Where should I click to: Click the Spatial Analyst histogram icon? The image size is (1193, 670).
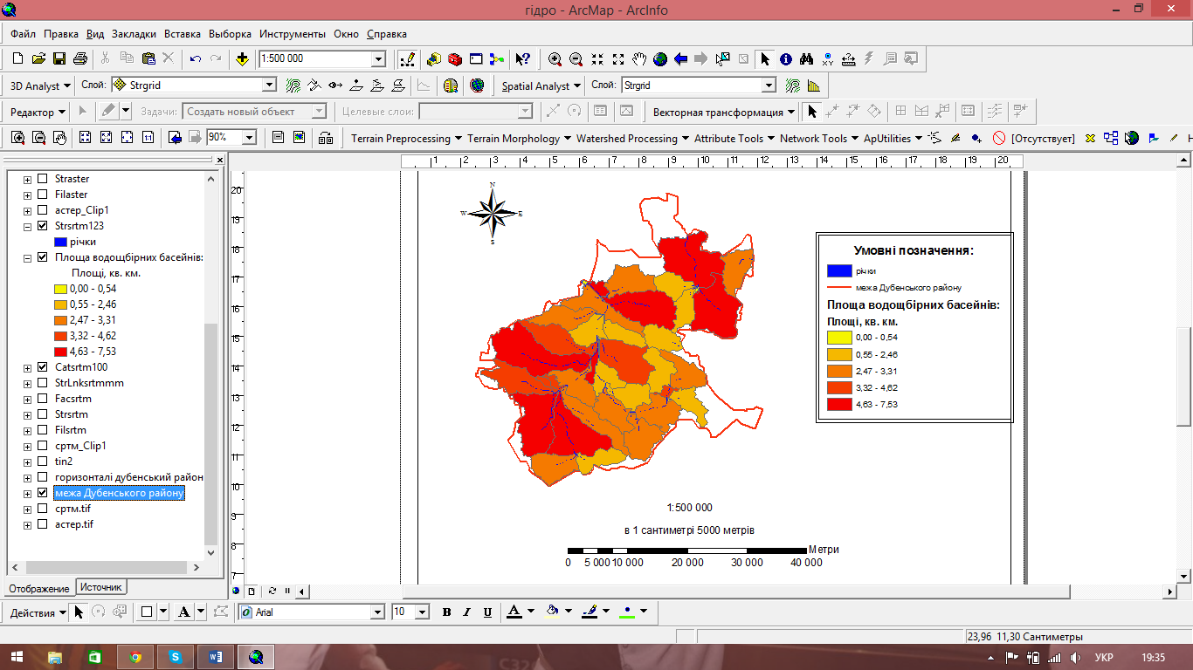click(x=814, y=85)
